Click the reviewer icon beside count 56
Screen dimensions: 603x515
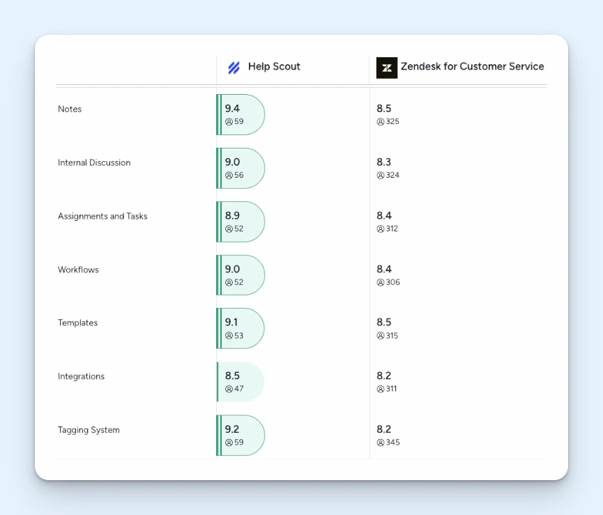(229, 175)
